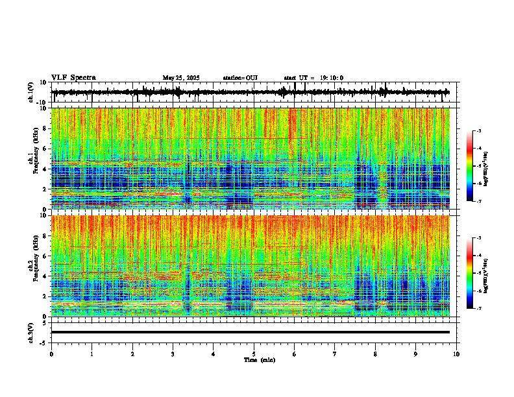Click the "Time (min)" axis title

pos(260,360)
